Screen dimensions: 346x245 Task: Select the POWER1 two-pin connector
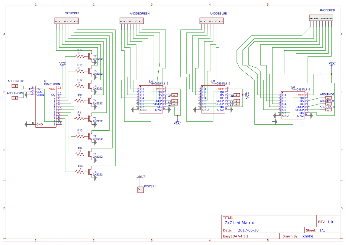141,190
